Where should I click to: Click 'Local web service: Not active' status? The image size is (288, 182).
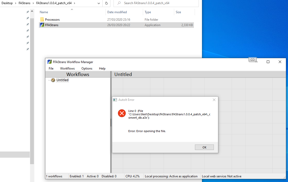(222, 176)
